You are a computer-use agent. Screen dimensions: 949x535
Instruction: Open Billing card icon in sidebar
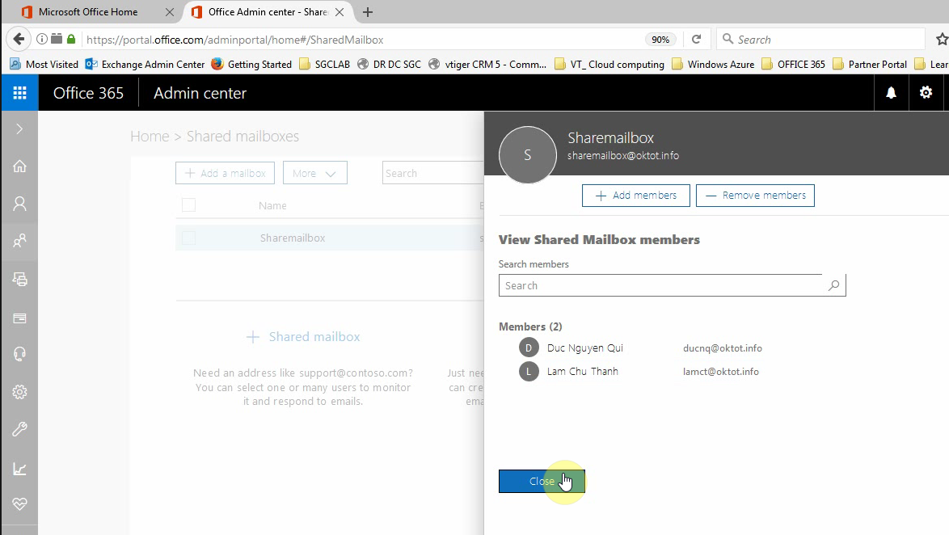point(19,318)
